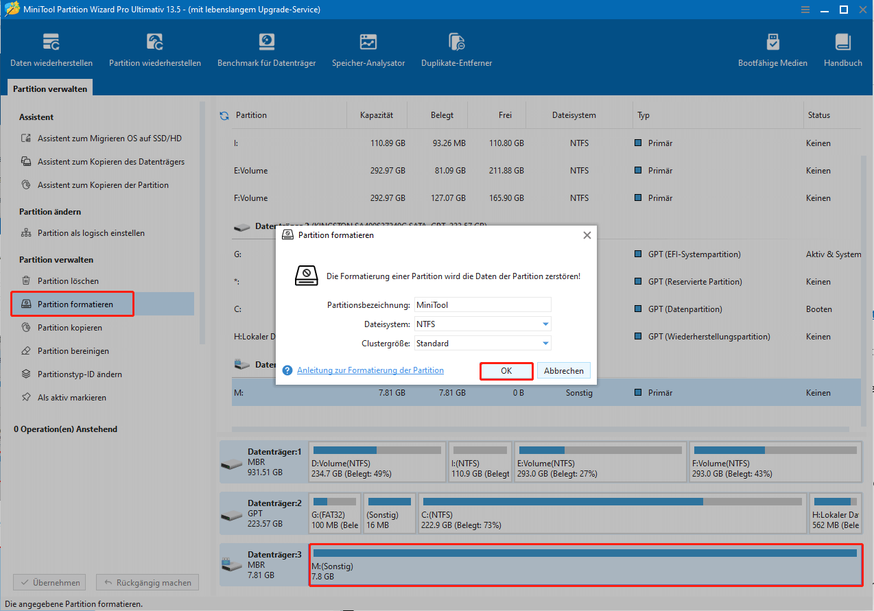Image resolution: width=874 pixels, height=611 pixels.
Task: Start the Duplikate-Entferner
Action: pos(456,48)
